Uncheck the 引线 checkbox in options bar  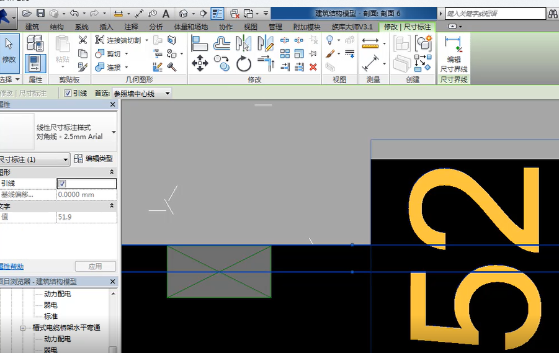pos(68,94)
